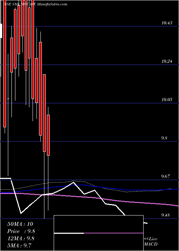Click the NSE SML100CASE MunafaSutra.com title
Image resolution: width=179 pixels, height=251 pixels.
35,4
